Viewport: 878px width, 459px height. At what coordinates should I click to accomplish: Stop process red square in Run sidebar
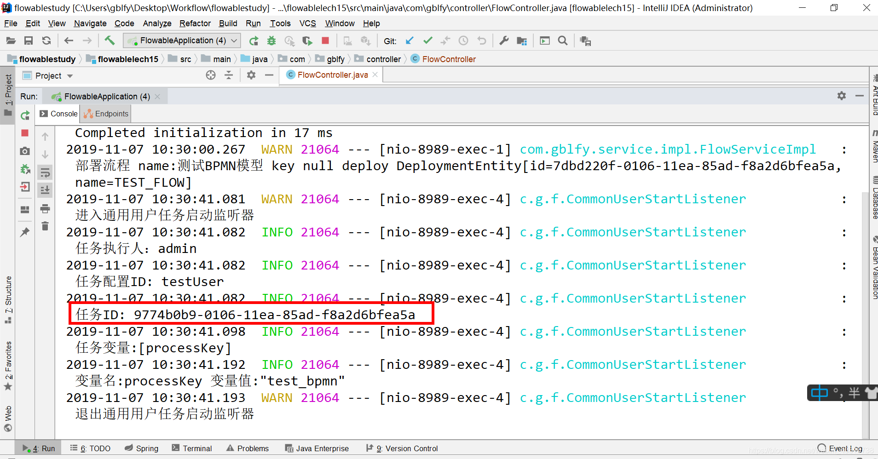pyautogui.click(x=25, y=133)
